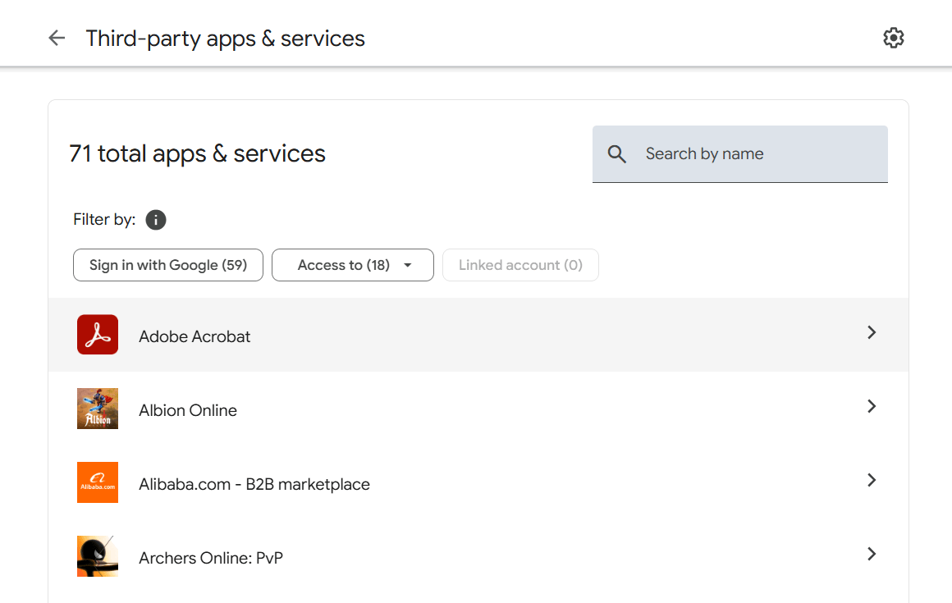Screen dimensions: 952x603
Task: Open settings via the gear icon
Action: [893, 38]
